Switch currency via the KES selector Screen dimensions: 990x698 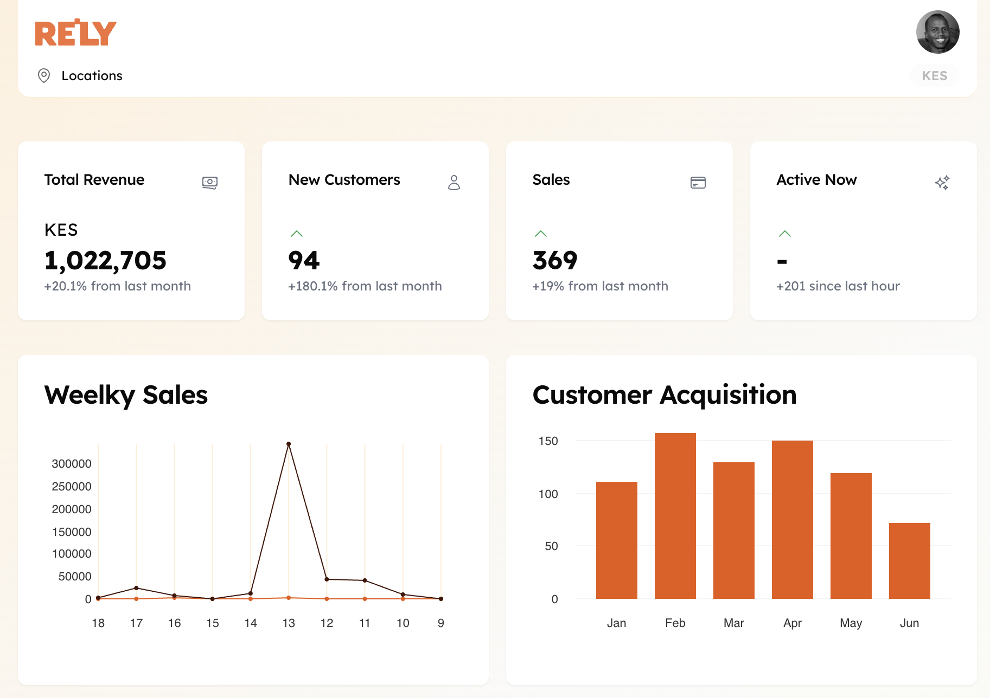[x=934, y=76]
